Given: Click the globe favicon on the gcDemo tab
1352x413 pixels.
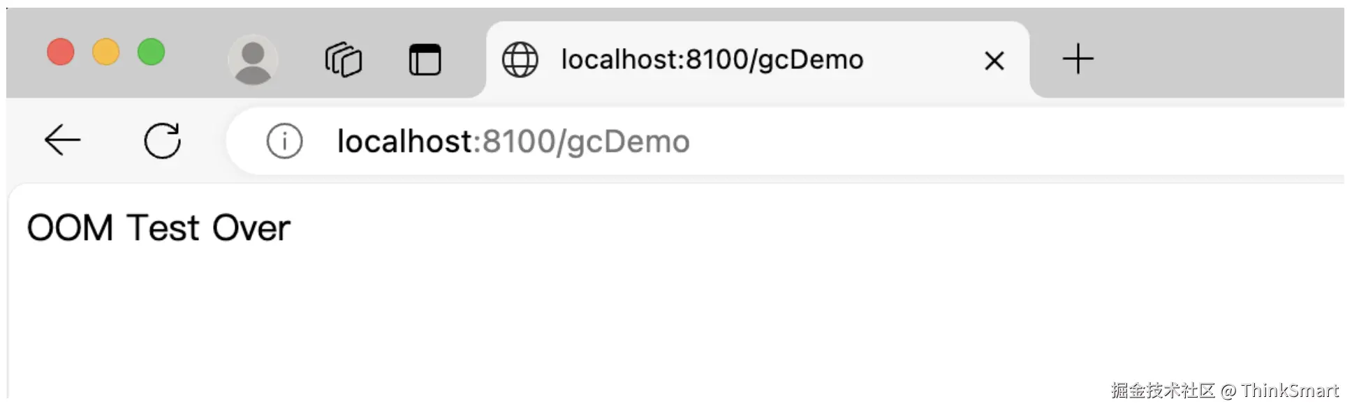Looking at the screenshot, I should pyautogui.click(x=520, y=59).
